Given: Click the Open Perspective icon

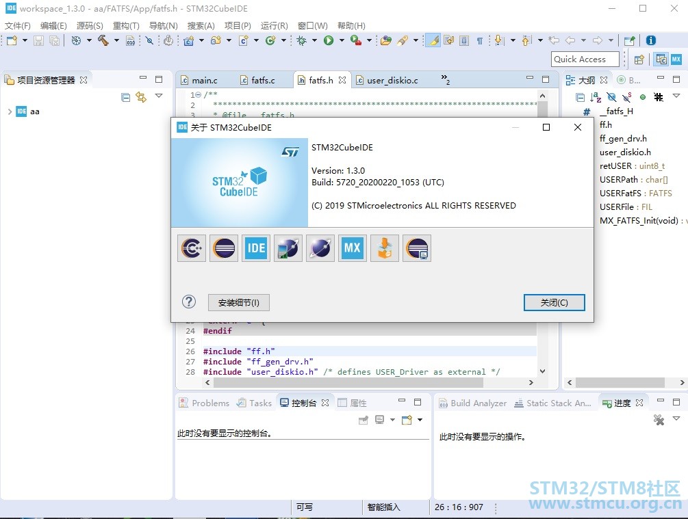Looking at the screenshot, I should point(639,59).
